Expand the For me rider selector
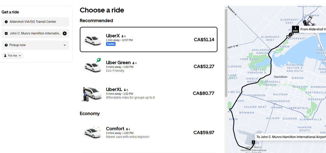Viewport: 326px width, 153px height. (x=12, y=56)
